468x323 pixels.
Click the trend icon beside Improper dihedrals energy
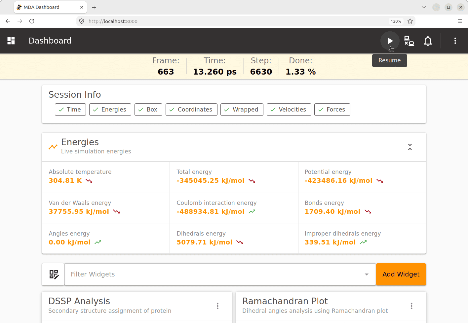click(363, 242)
